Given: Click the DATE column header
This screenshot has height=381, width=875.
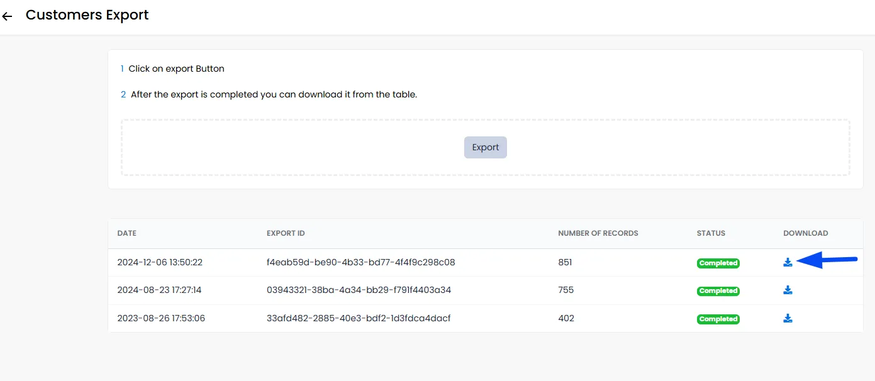Looking at the screenshot, I should point(127,233).
